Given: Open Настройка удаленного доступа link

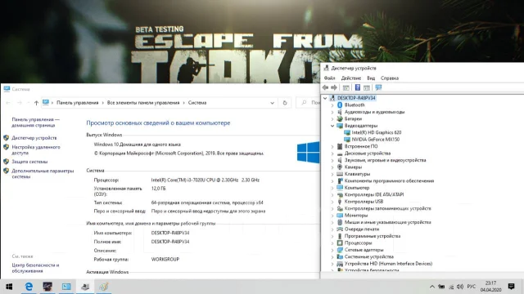Looking at the screenshot, I should [x=36, y=150].
